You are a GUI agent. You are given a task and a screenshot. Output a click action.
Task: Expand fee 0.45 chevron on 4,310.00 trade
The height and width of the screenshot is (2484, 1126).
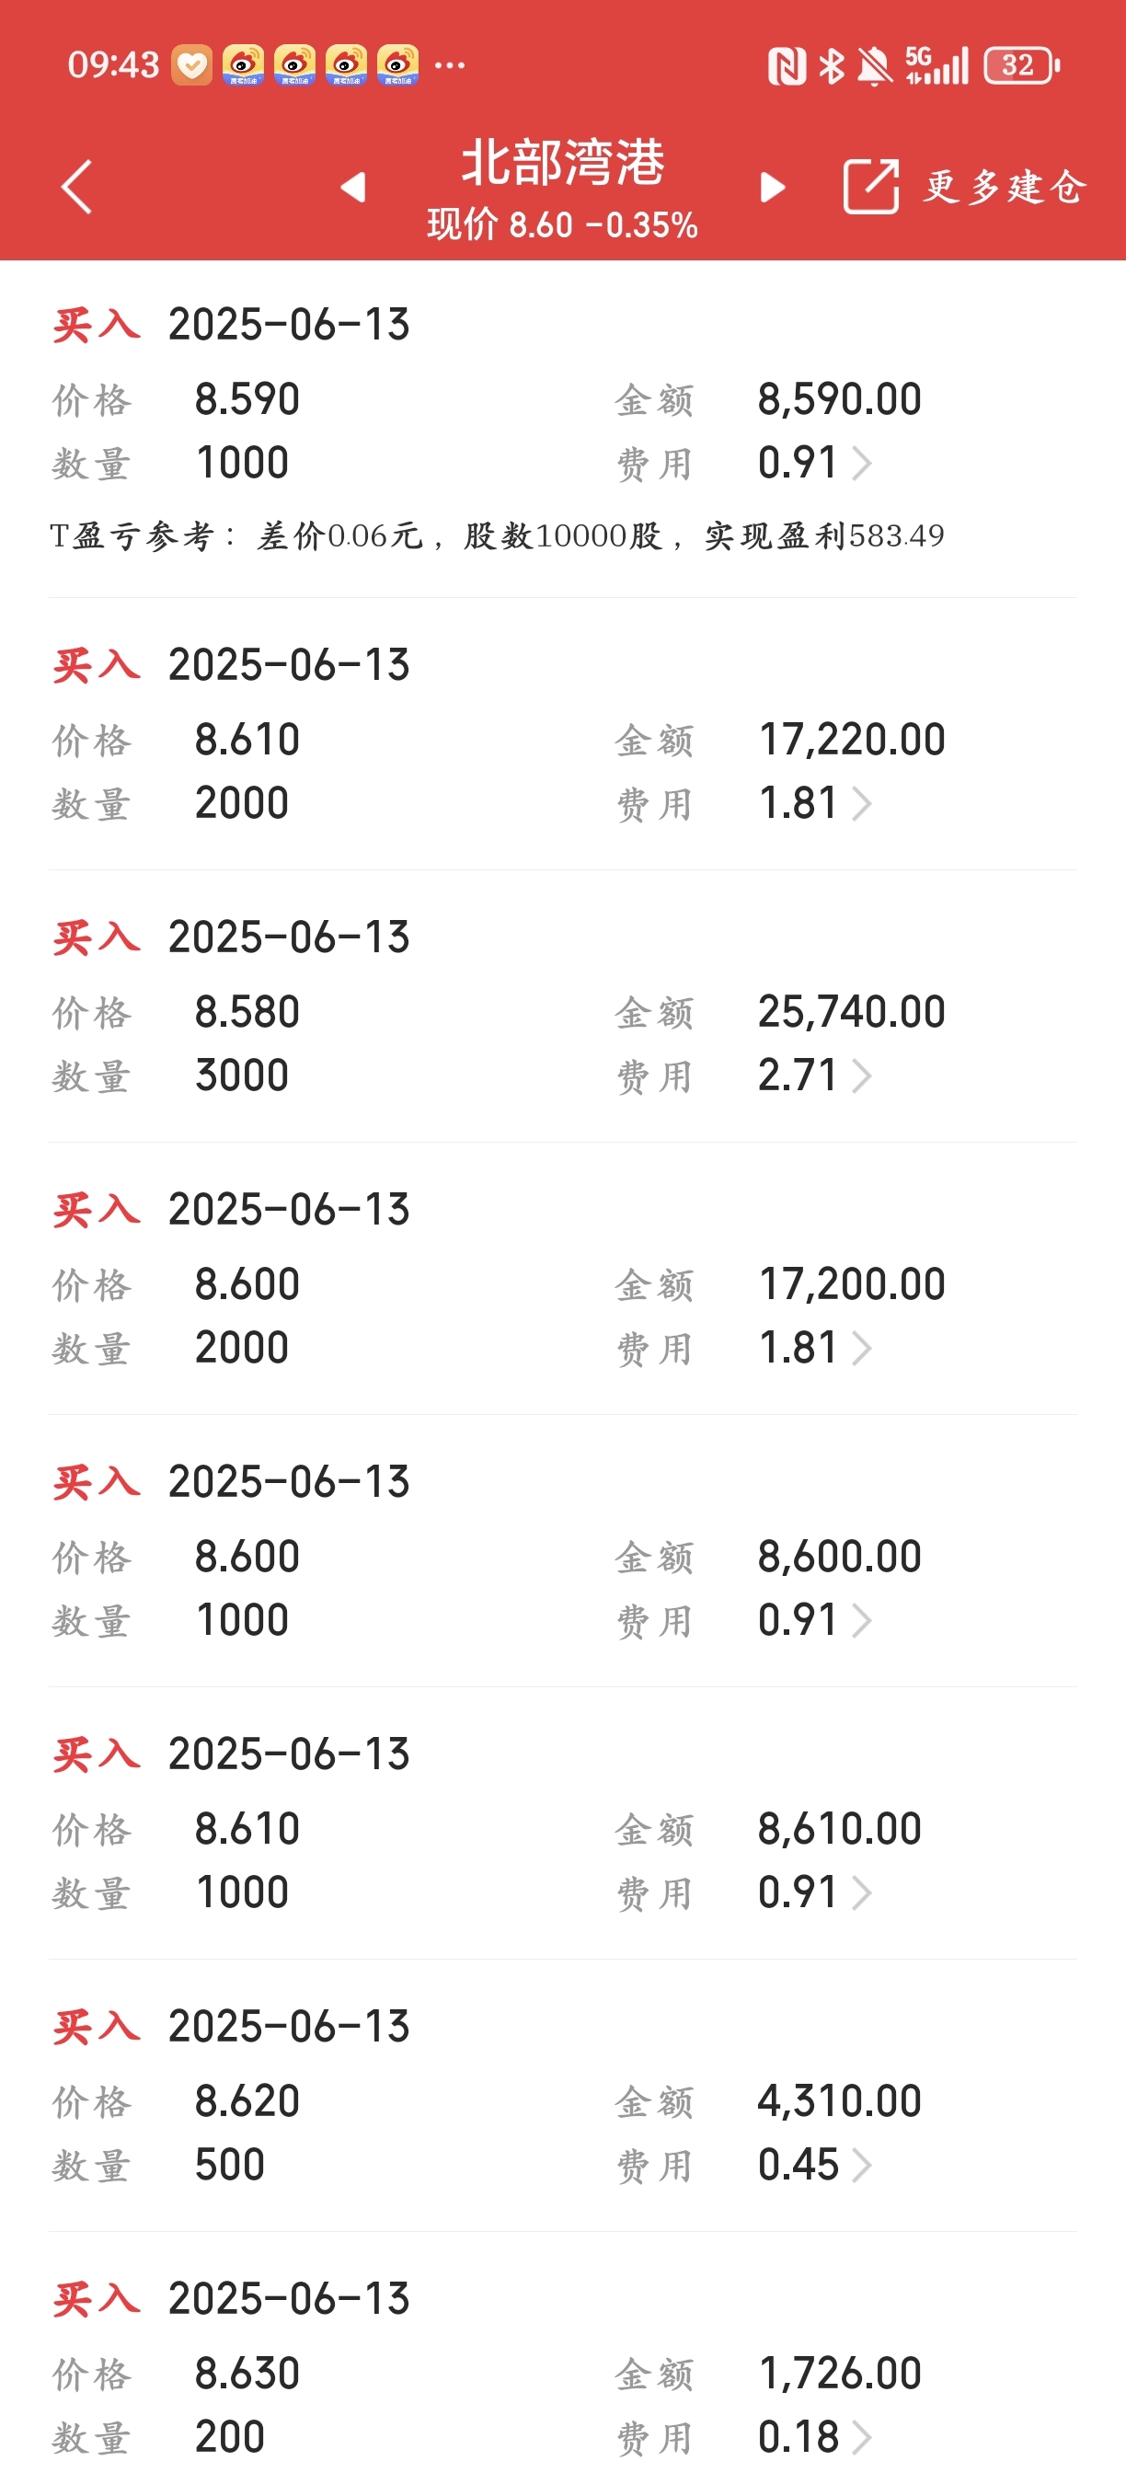[x=863, y=2165]
